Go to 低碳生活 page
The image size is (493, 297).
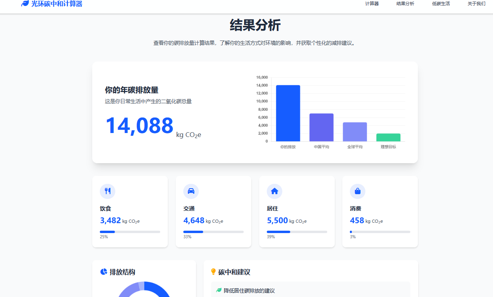(x=441, y=4)
